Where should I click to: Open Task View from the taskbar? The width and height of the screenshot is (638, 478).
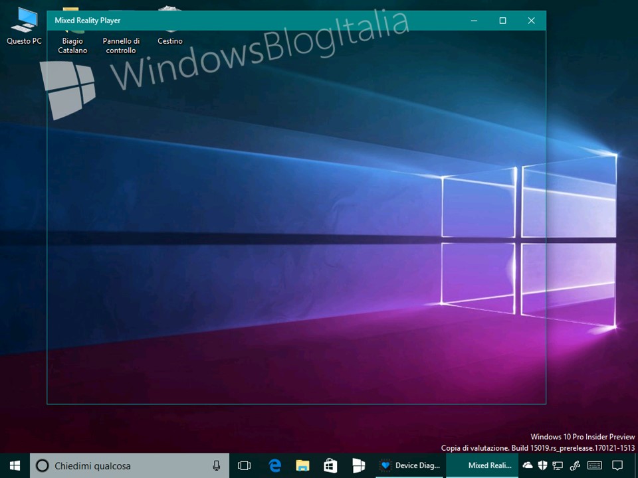point(244,465)
